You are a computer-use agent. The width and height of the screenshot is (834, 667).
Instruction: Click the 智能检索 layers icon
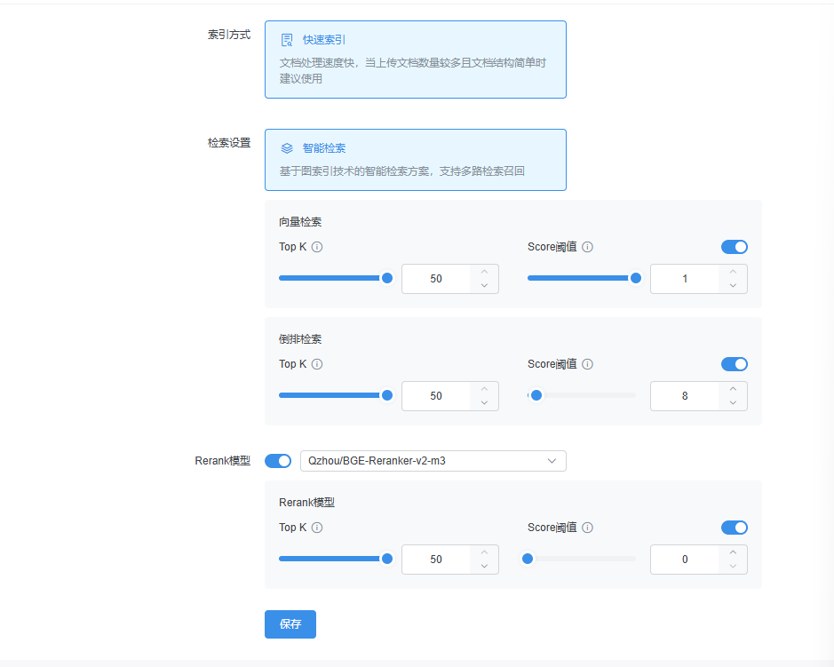pos(287,148)
